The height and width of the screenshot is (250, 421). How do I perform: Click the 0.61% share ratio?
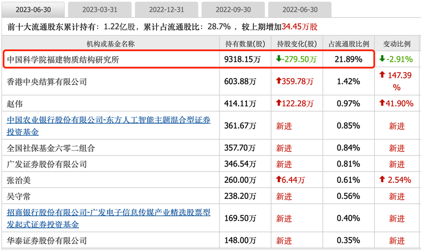pyautogui.click(x=348, y=180)
